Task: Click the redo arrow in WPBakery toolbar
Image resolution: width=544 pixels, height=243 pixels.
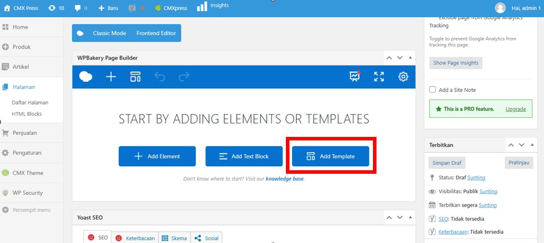Action: (x=184, y=76)
